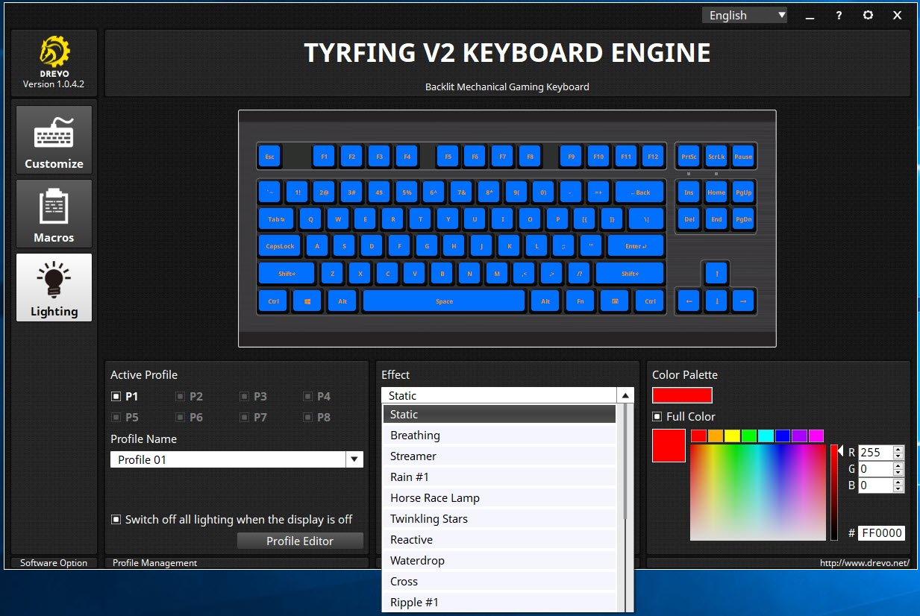Select the Home key
The width and height of the screenshot is (920, 616).
tap(716, 192)
